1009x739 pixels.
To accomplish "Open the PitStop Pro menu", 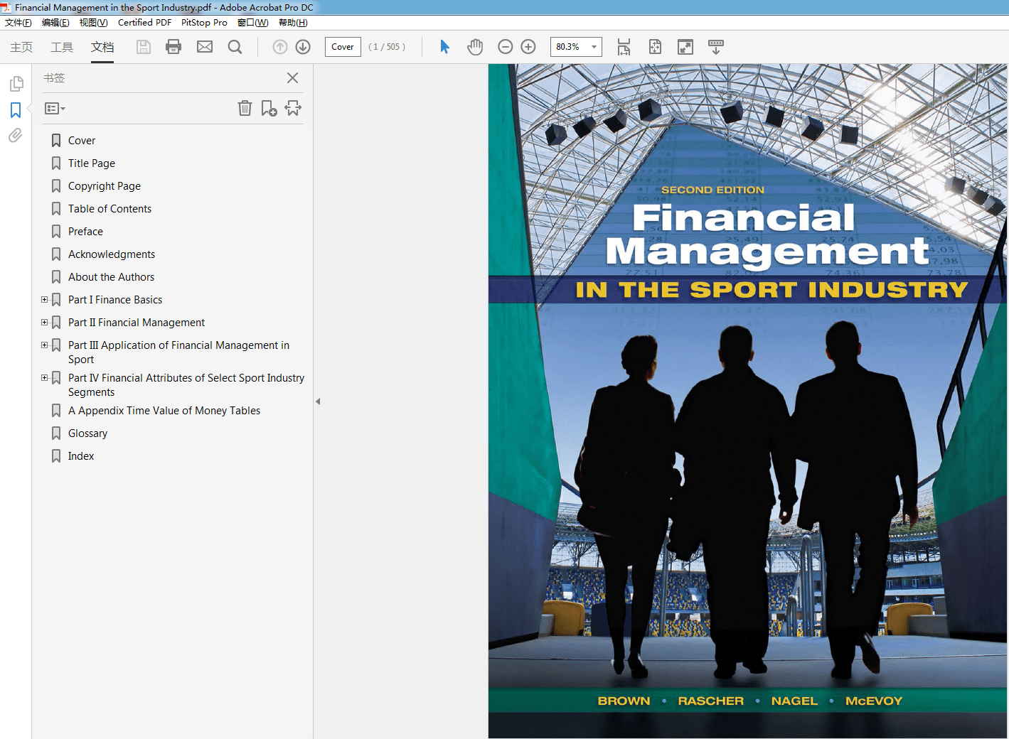I will click(x=204, y=22).
